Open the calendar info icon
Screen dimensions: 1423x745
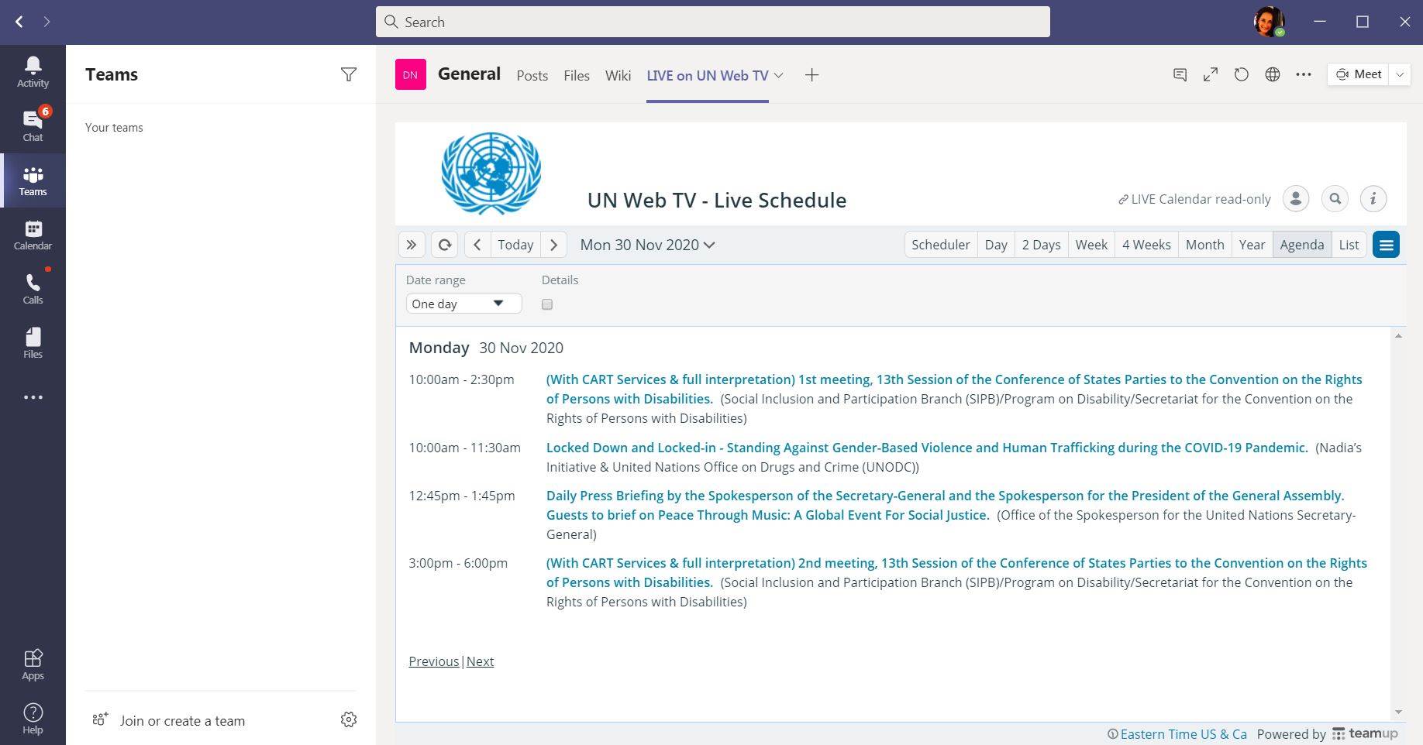[x=1373, y=198]
